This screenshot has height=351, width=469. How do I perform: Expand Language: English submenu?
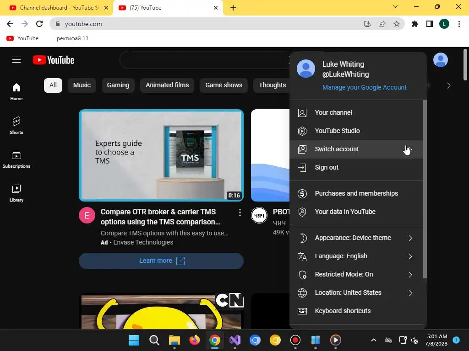pos(356,256)
